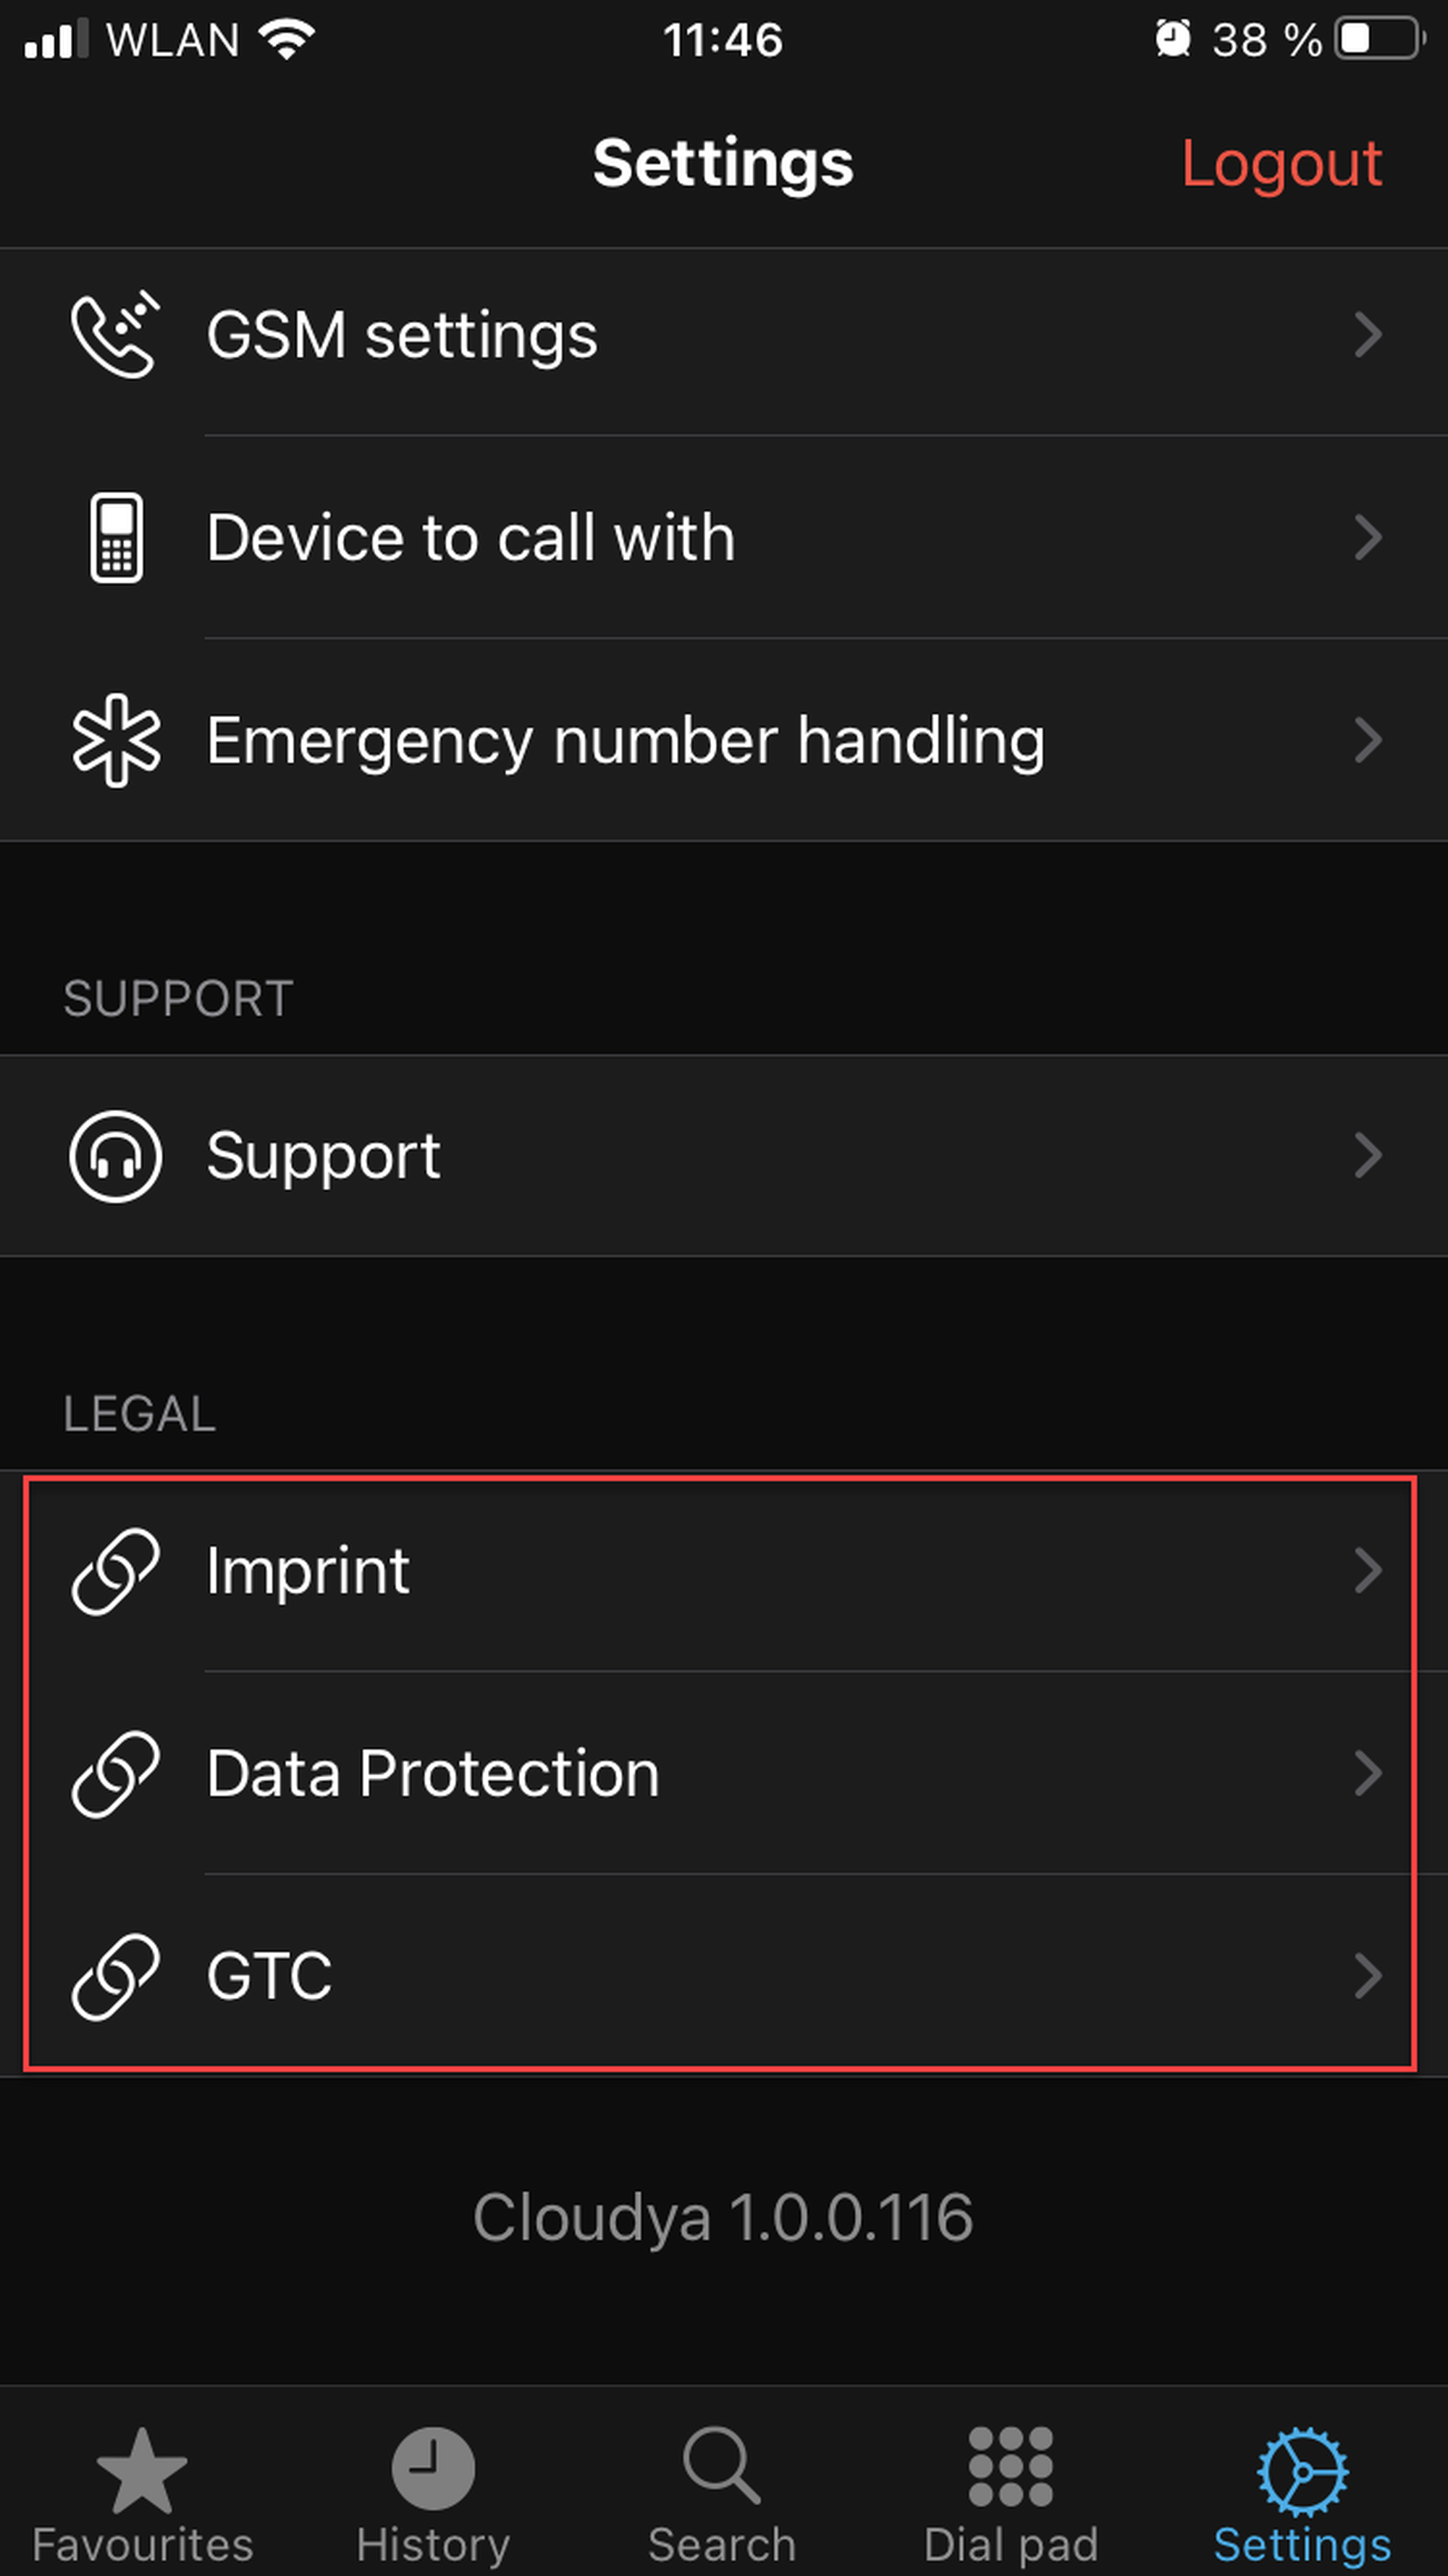Tap the GTC chain link icon
This screenshot has width=1448, height=2576.
[116, 1977]
